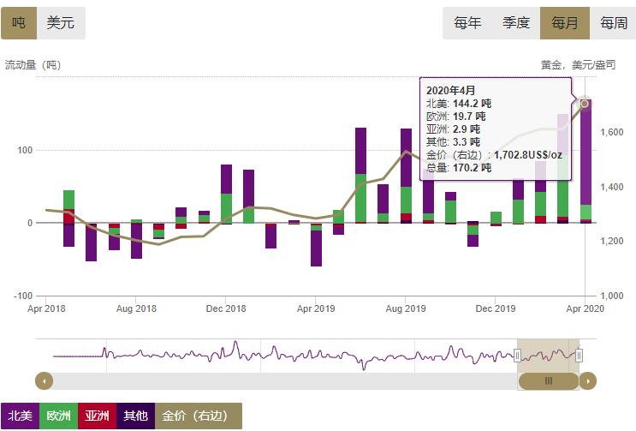Click the August 2019 stacked bar
The height and width of the screenshot is (431, 636).
click(406, 176)
